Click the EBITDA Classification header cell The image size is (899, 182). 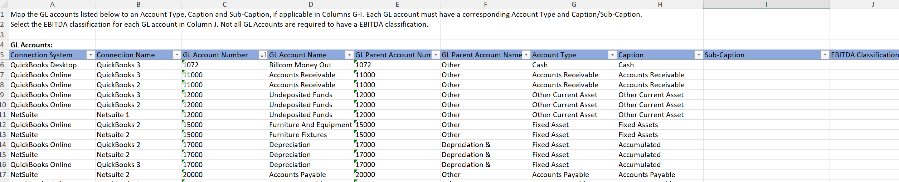point(864,55)
